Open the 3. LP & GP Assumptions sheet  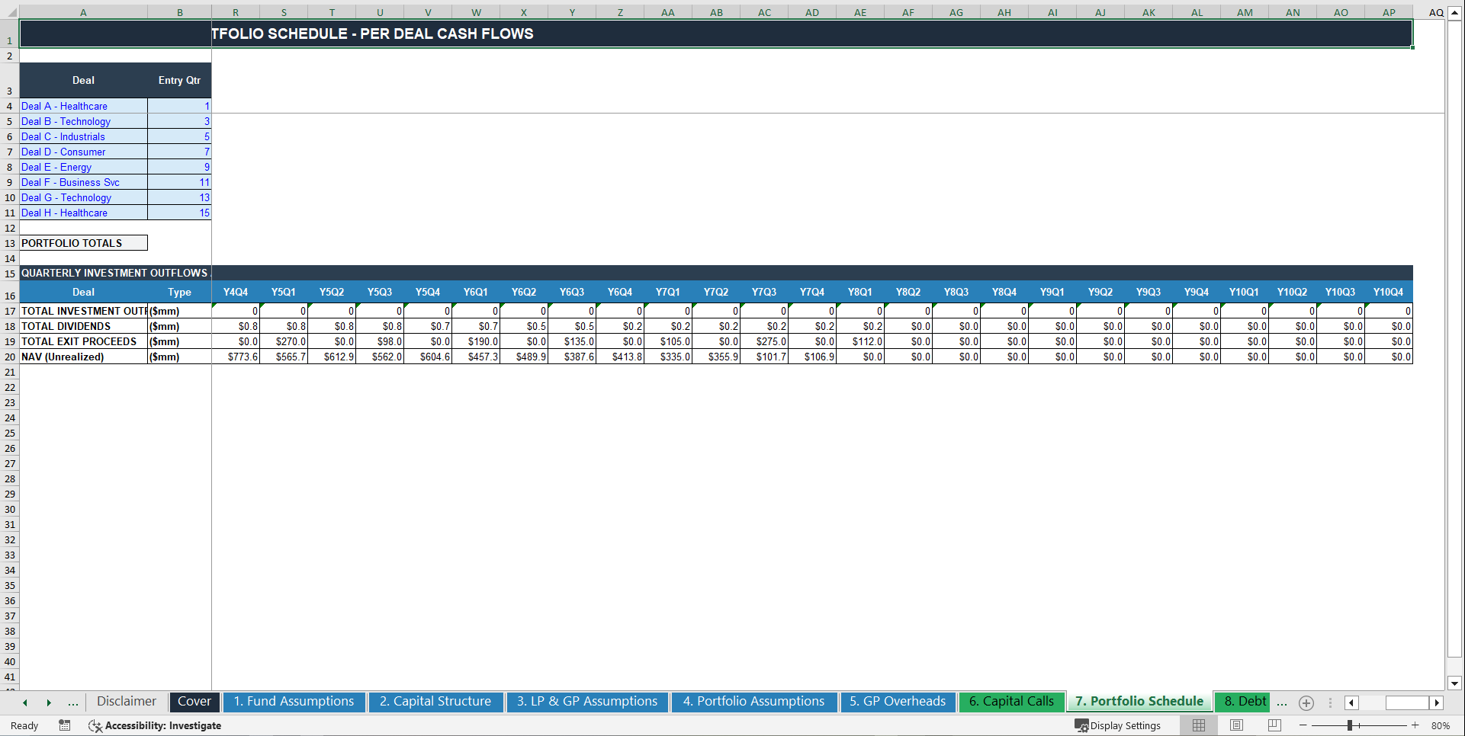pos(587,702)
